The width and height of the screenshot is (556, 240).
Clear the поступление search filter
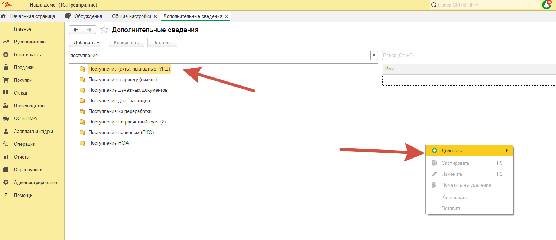click(374, 55)
